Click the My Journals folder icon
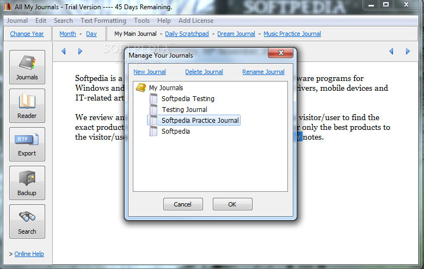 [141, 87]
